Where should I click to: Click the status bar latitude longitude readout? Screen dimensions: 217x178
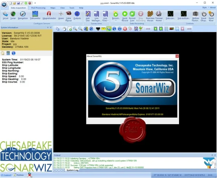coord(167,175)
